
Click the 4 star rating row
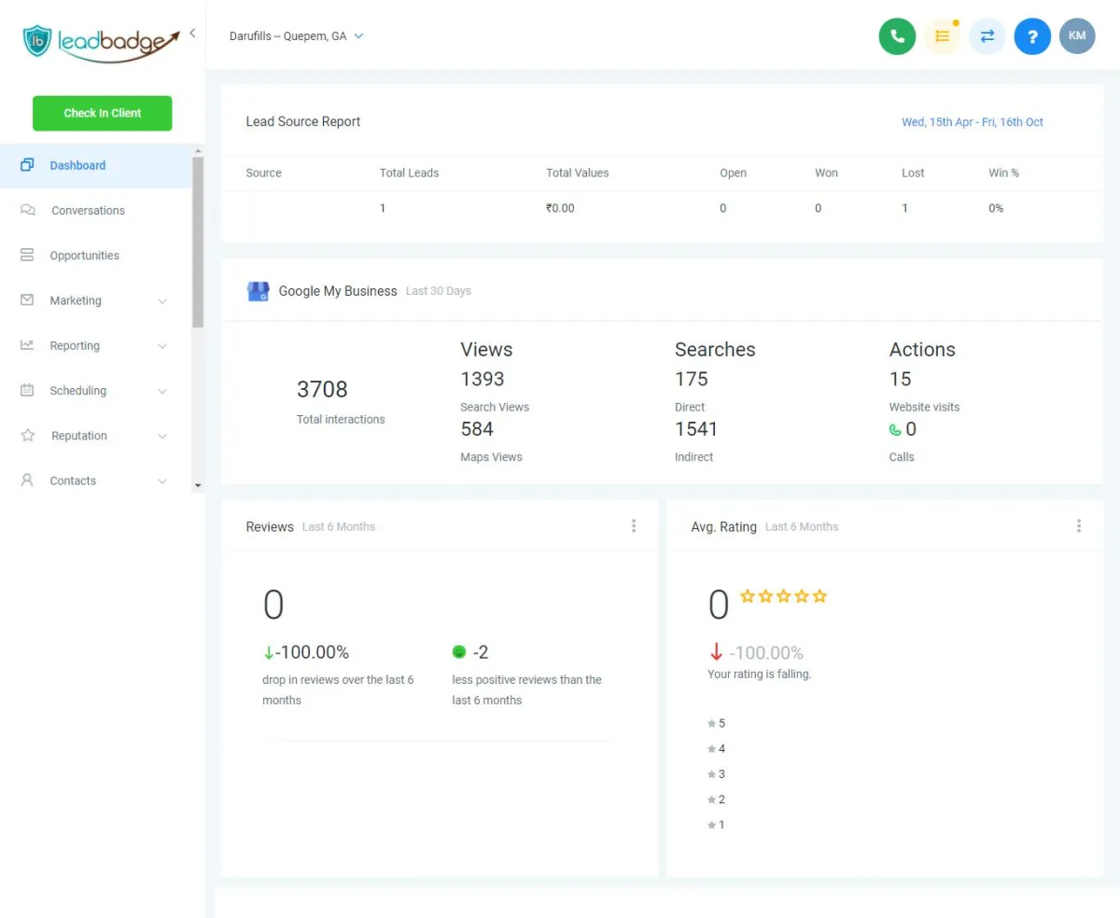click(717, 748)
